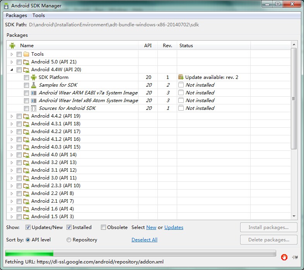The width and height of the screenshot is (304, 270).
Task: Click the Android 2.2 (API 8) folder icon
Action: [x=26, y=193]
